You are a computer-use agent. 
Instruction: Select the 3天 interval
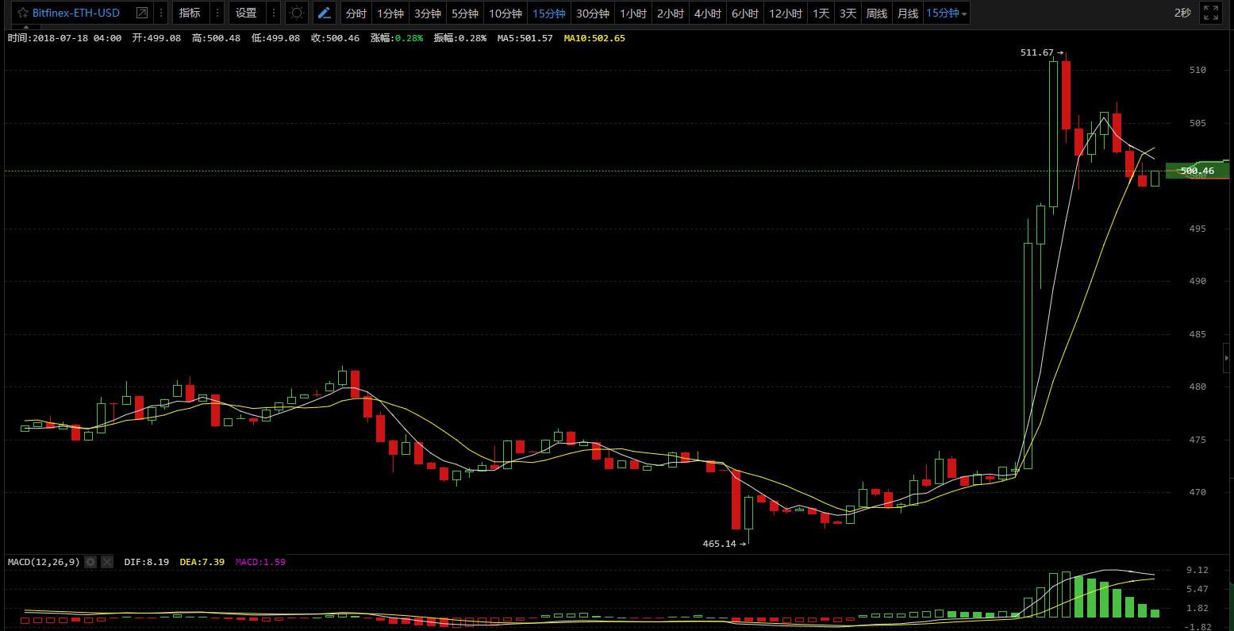pos(848,13)
